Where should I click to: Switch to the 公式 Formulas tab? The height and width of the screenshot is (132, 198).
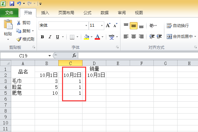pyautogui.click(x=87, y=13)
